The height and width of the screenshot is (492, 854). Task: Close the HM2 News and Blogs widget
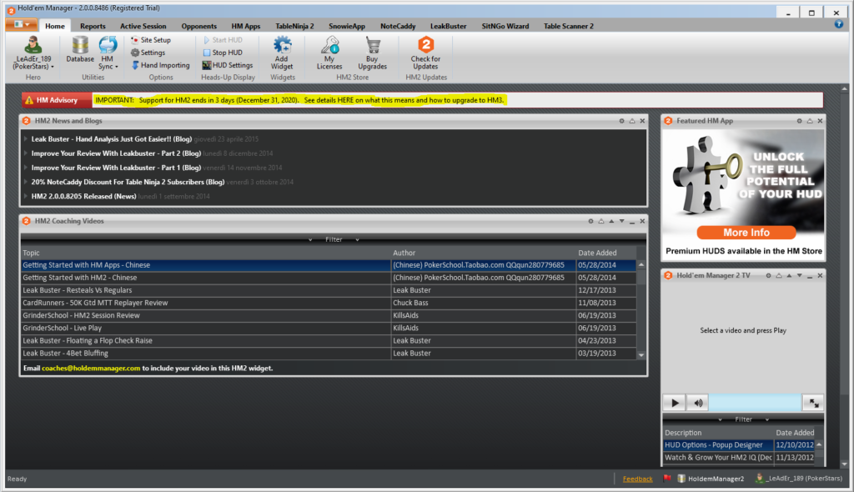[x=642, y=121]
